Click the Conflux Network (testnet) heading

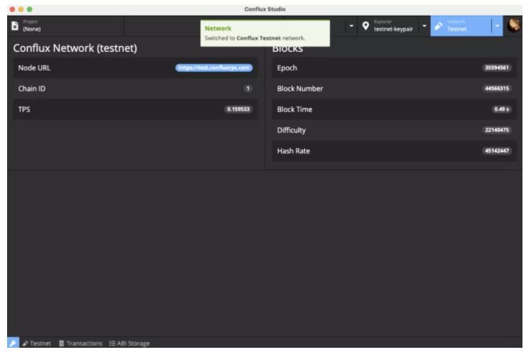(75, 48)
